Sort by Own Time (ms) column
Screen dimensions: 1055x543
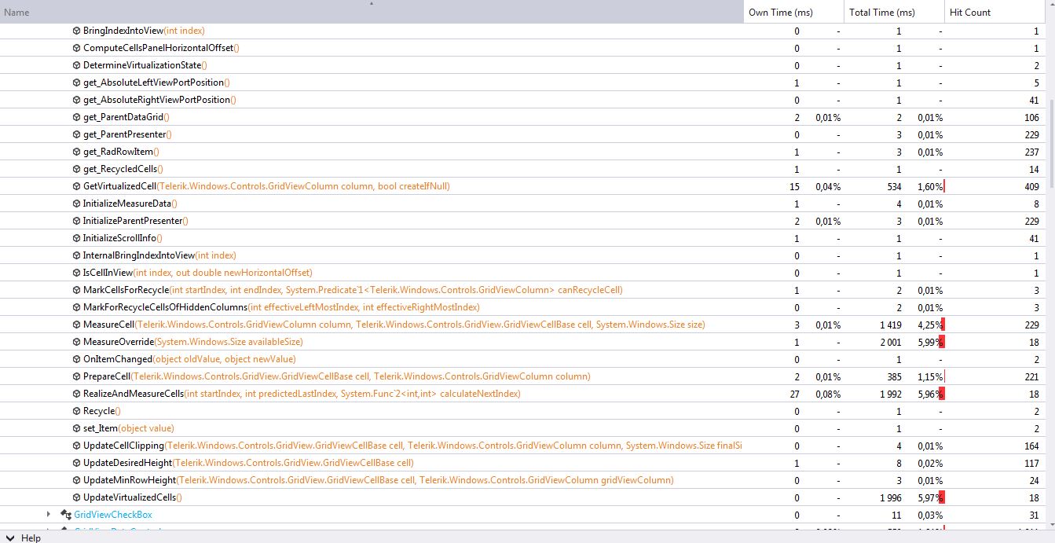coord(793,12)
